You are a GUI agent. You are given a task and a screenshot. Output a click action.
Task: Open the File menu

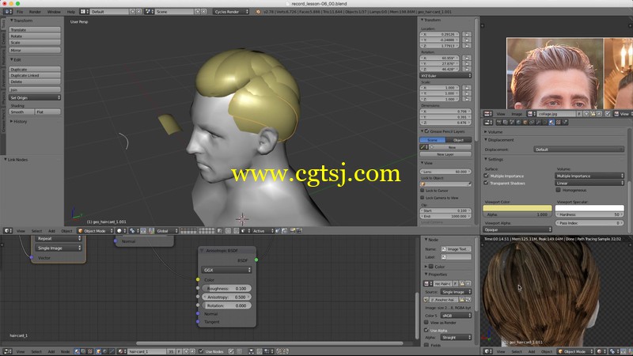pyautogui.click(x=20, y=12)
